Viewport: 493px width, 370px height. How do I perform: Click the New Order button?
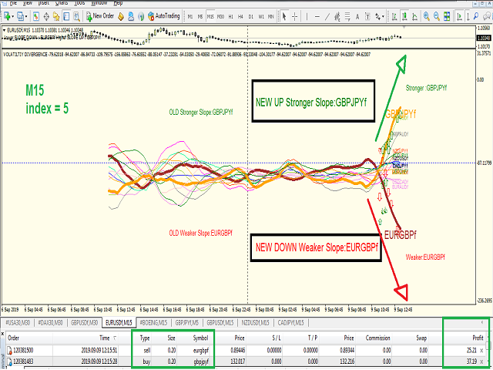pyautogui.click(x=99, y=16)
